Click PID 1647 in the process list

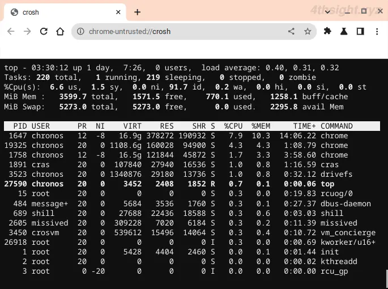[x=18, y=135]
